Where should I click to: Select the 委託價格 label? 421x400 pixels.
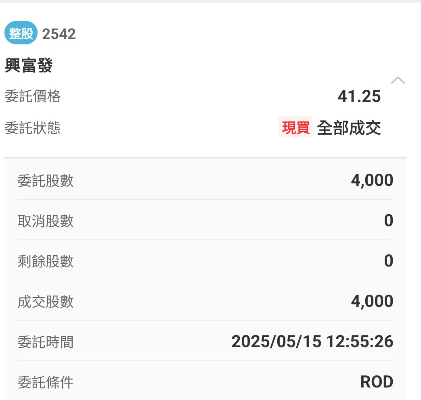tap(33, 96)
